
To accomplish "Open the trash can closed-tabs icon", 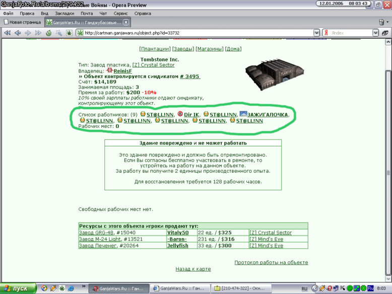I will click(x=381, y=22).
